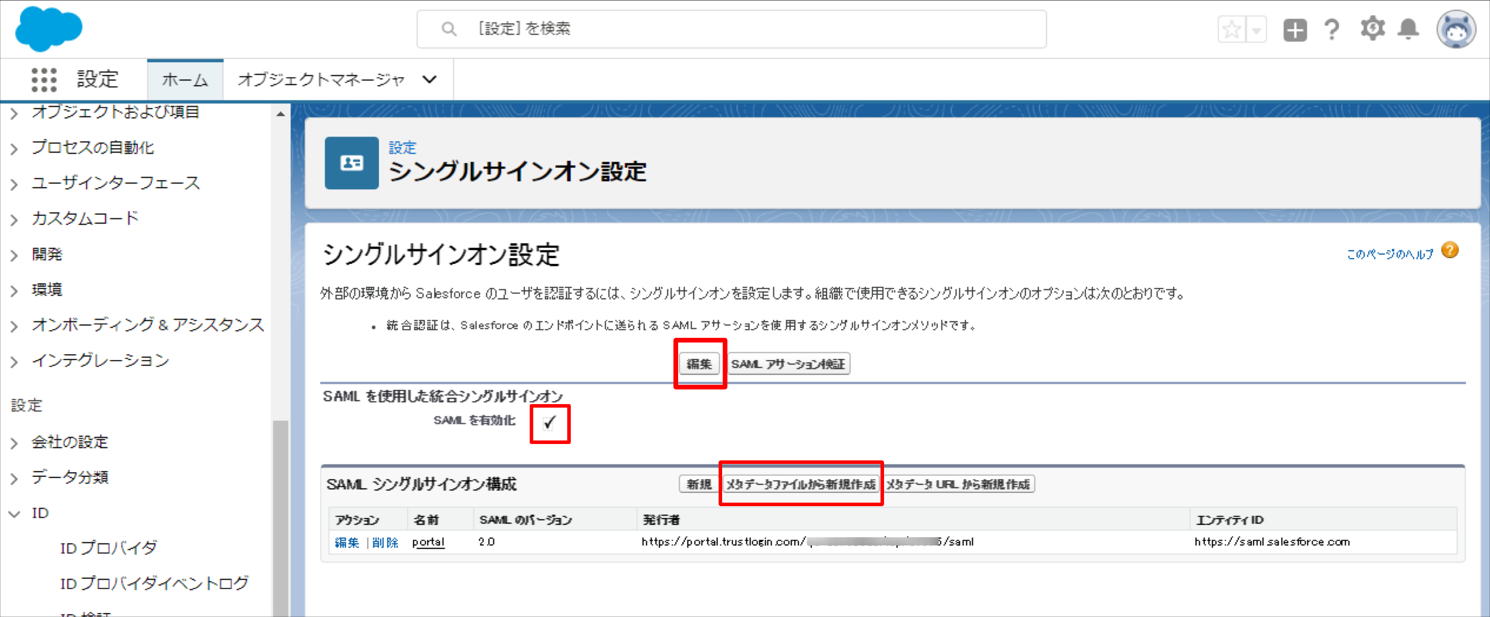Click the Salesforce cloud logo
Viewport: 1490px width, 617px height.
click(49, 29)
